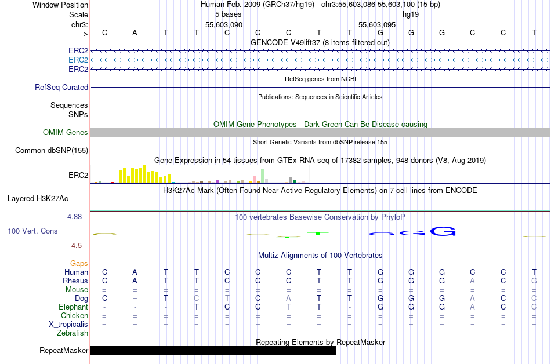Click the SNPs subtrack label
Viewport: 551px width, 364px height.
tap(78, 114)
